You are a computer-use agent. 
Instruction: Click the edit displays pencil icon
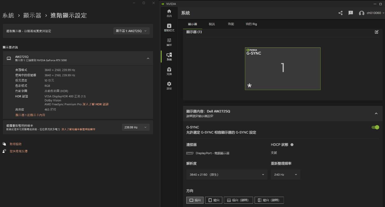(377, 32)
